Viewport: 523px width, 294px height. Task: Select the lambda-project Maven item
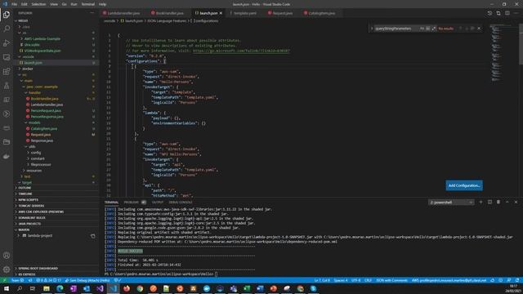click(40, 236)
